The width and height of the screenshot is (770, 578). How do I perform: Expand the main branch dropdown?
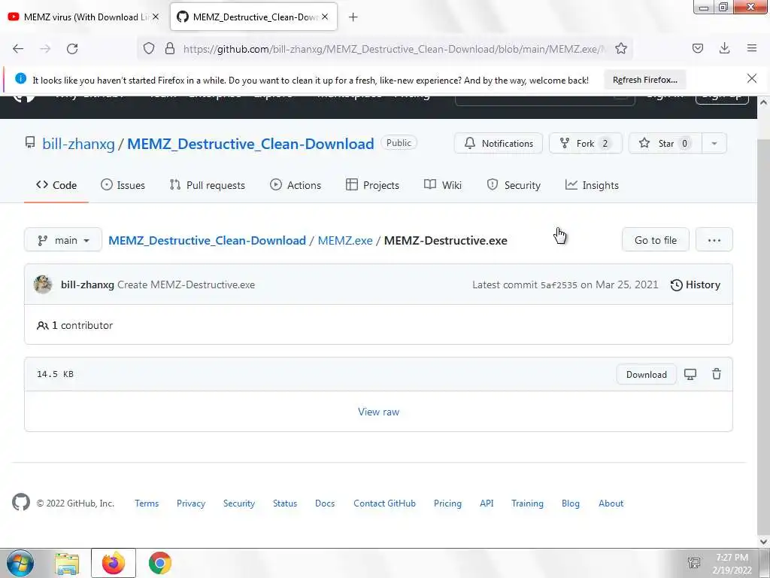coord(63,240)
